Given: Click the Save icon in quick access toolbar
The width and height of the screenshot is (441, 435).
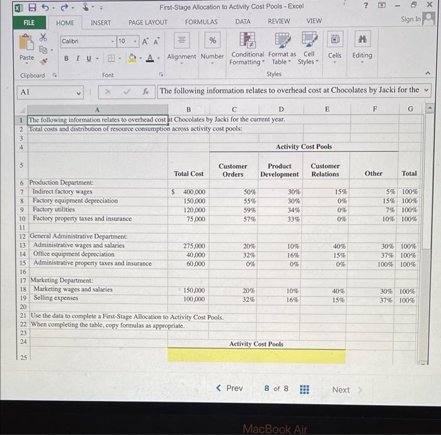Looking at the screenshot, I should 33,7.
